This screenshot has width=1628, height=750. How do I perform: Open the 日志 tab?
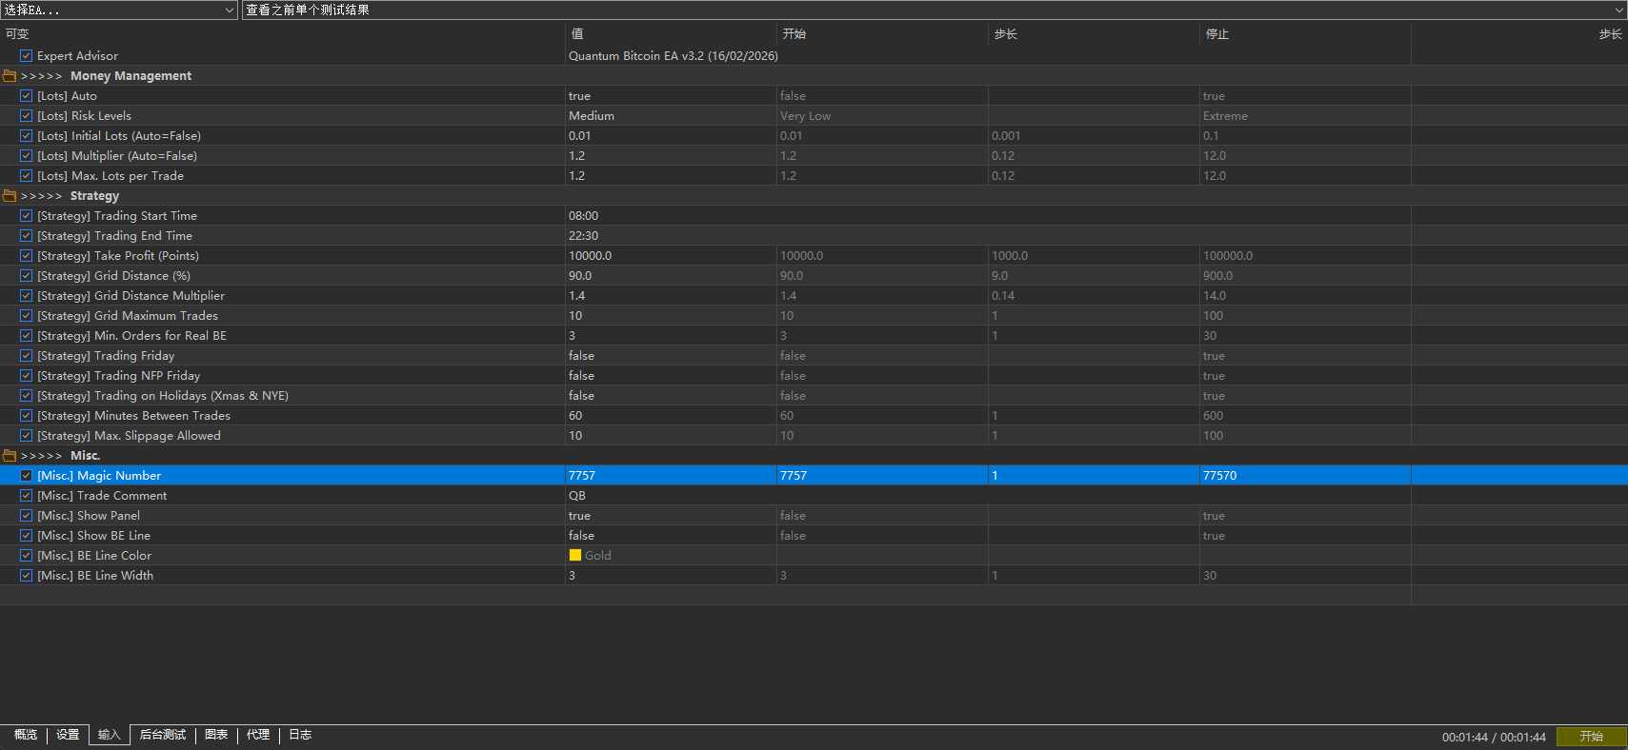(x=300, y=735)
